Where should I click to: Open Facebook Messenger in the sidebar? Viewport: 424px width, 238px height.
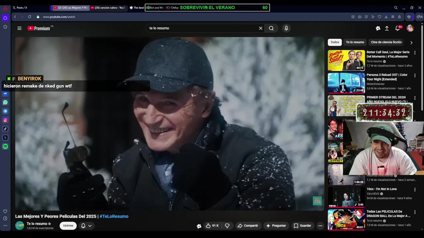tap(5, 94)
